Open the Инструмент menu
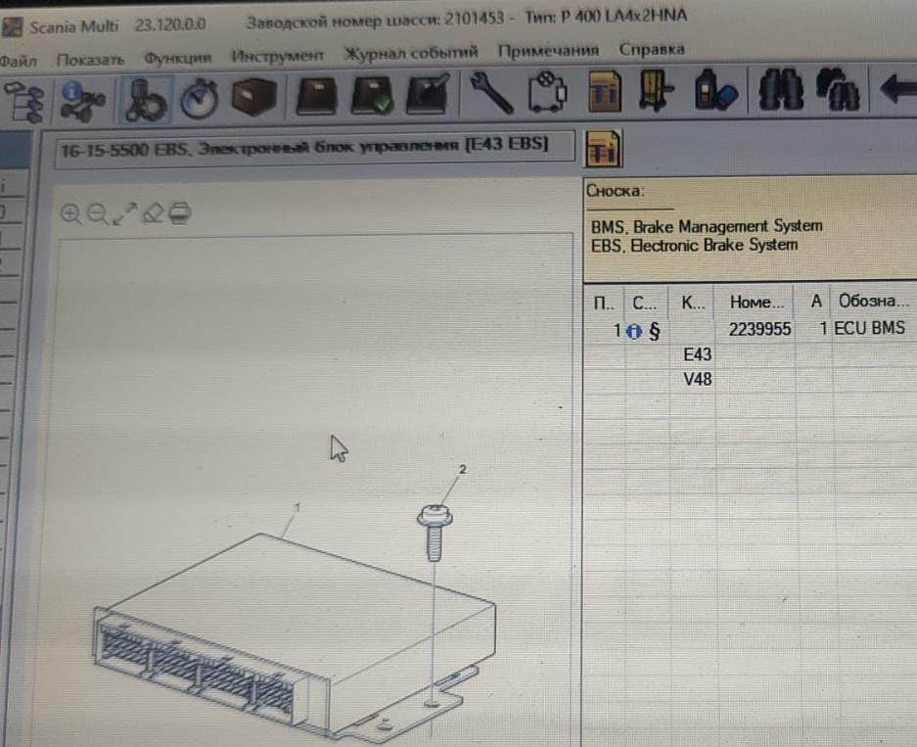Viewport: 917px width, 747px height. pos(277,56)
